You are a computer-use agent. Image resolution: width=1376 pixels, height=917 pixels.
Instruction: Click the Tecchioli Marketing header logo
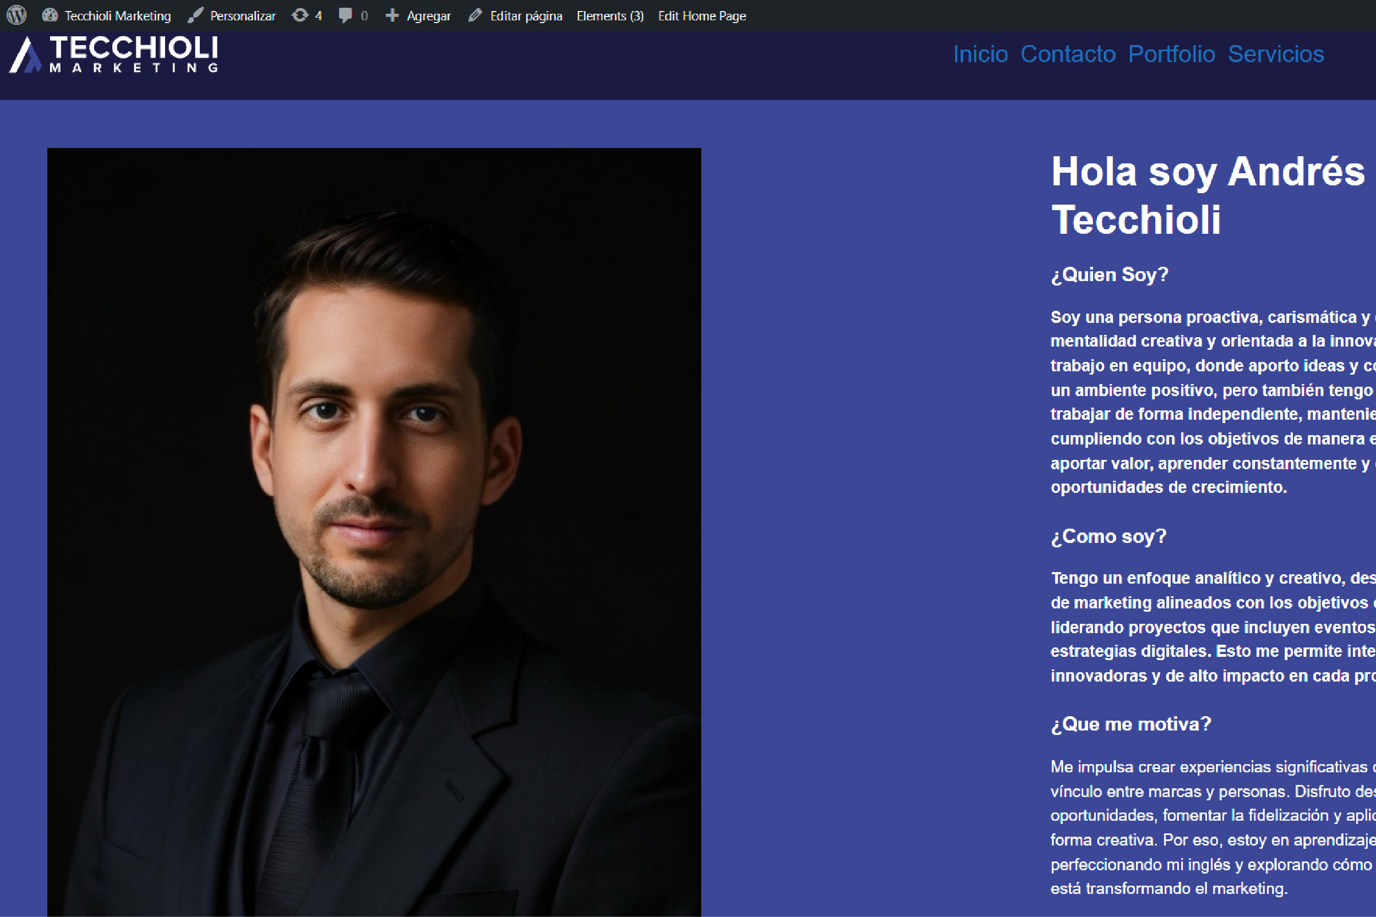coord(114,54)
